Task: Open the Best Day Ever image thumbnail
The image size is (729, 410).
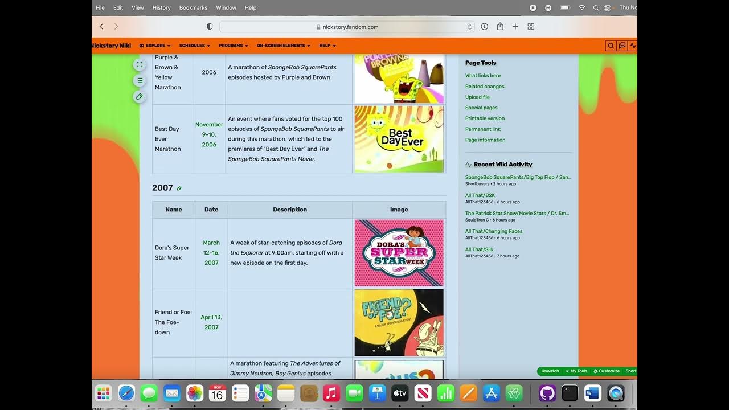Action: [x=399, y=139]
